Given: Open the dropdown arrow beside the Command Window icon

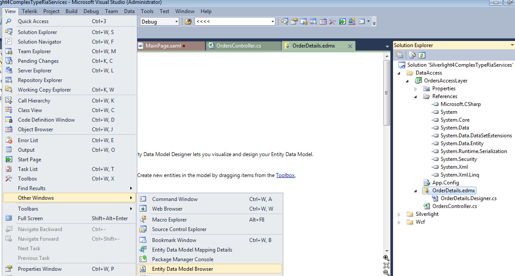Looking at the screenshot, I should coord(369,22).
